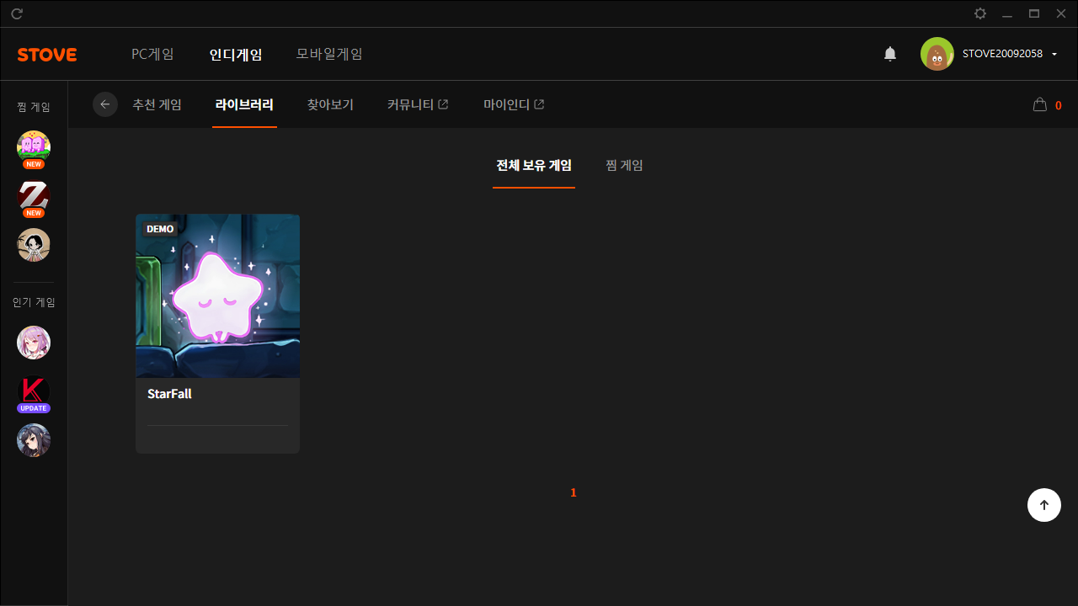Expand the STOVE20092058 account dropdown
This screenshot has width=1078, height=606.
(x=1054, y=55)
